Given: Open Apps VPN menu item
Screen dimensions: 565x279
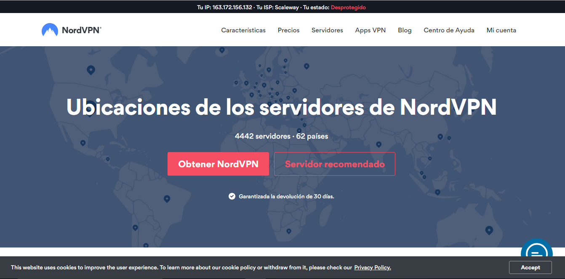Looking at the screenshot, I should [x=370, y=30].
